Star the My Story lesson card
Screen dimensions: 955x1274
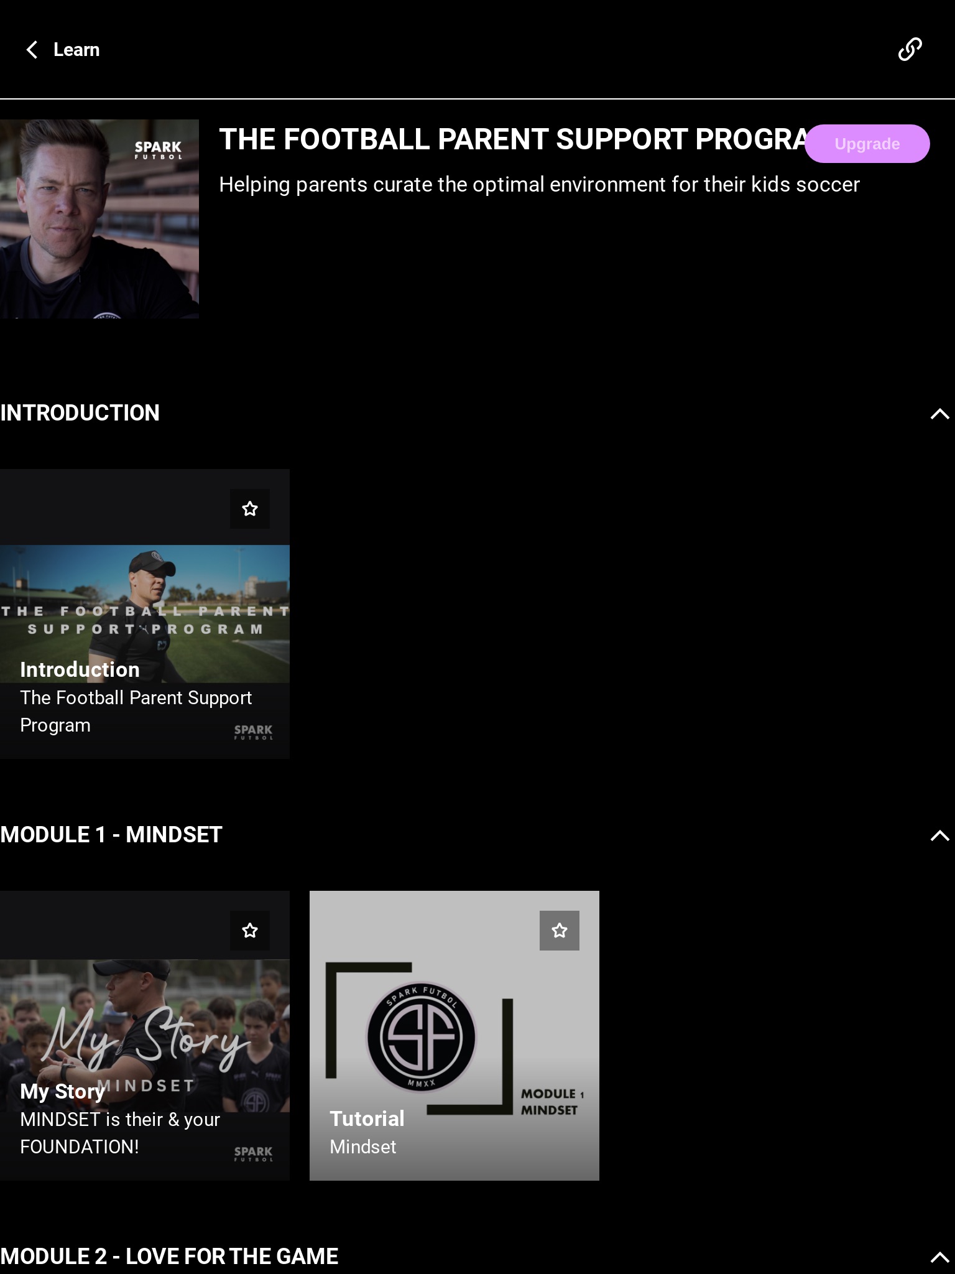[x=250, y=931]
